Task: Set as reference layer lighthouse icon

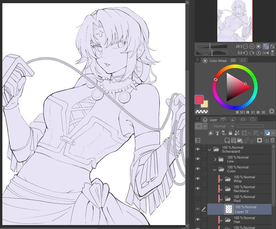Action: point(217,133)
